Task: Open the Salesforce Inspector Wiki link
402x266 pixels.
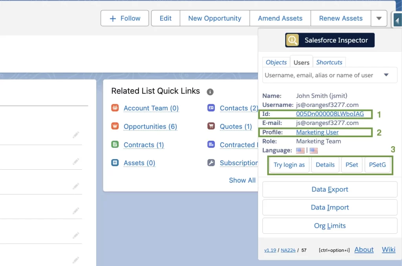Action: coord(388,249)
